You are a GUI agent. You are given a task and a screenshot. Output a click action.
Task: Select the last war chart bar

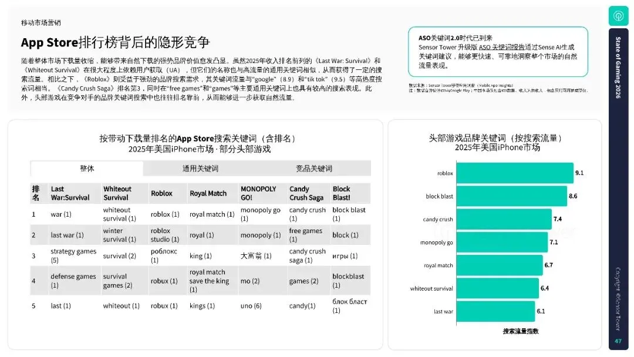tap(495, 311)
